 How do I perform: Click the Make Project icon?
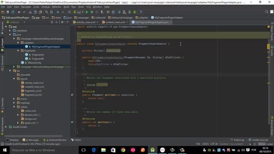69,12
